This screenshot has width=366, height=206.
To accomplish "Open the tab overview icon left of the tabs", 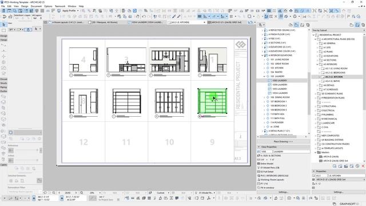I will [46, 22].
